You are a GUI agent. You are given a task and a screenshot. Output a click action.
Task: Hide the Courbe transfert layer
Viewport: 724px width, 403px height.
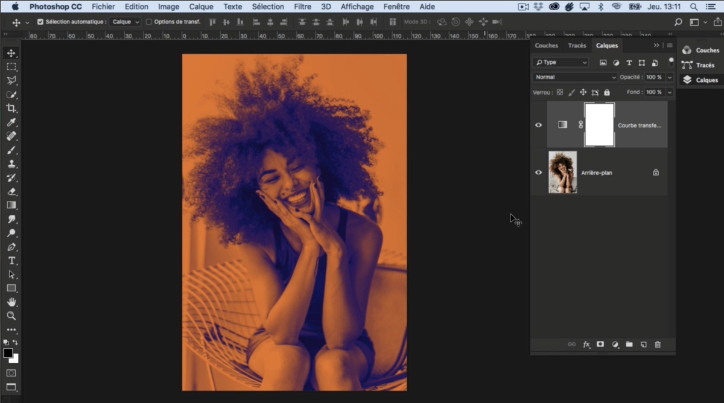pos(538,125)
